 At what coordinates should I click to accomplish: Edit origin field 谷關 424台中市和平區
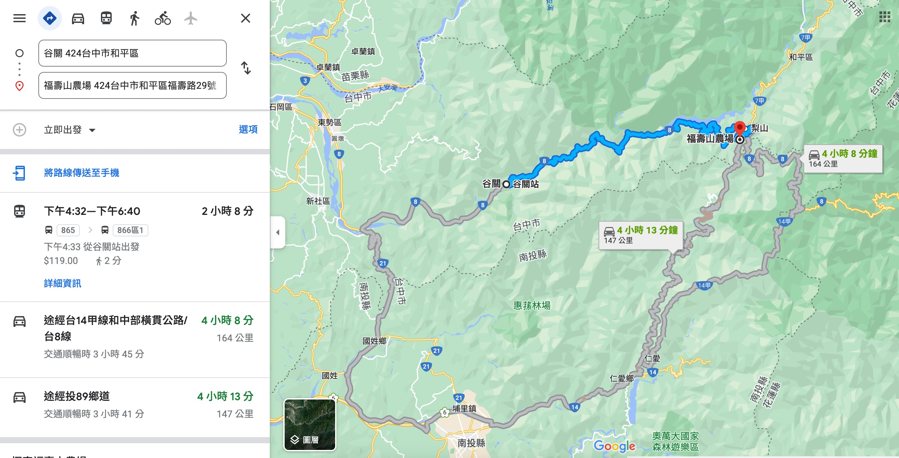pos(133,53)
